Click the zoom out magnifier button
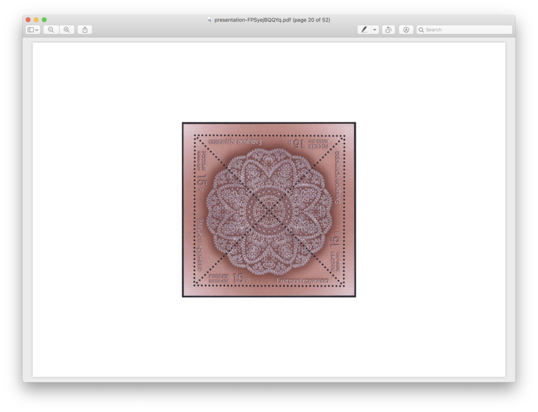This screenshot has width=538, height=412. [51, 30]
